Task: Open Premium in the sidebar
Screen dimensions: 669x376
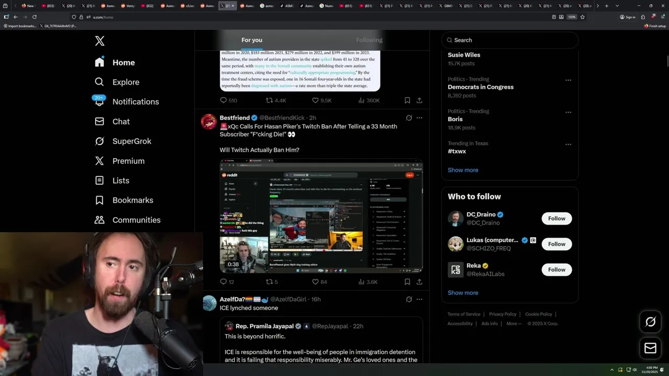Action: (x=119, y=161)
